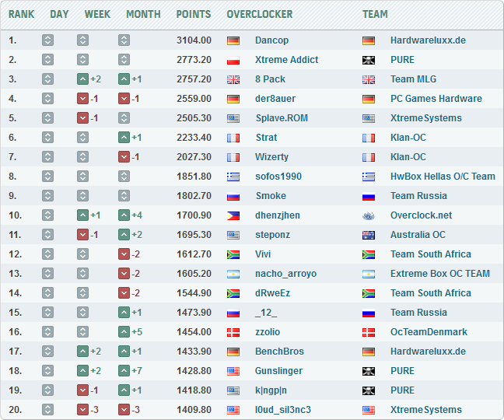The image size is (504, 420).
Task: Click red month down arrow for Wizerty
Action: (x=124, y=157)
